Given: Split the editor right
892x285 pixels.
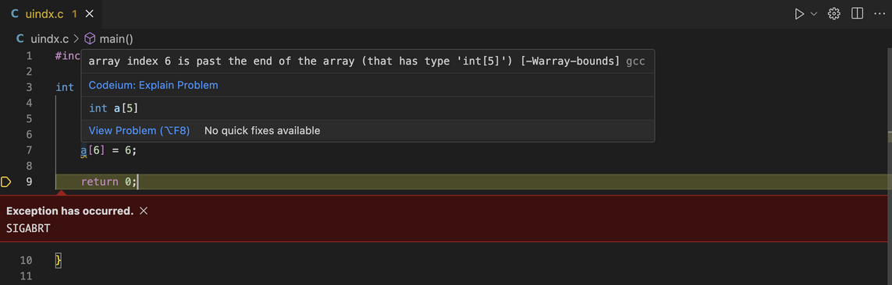Looking at the screenshot, I should click(x=857, y=13).
